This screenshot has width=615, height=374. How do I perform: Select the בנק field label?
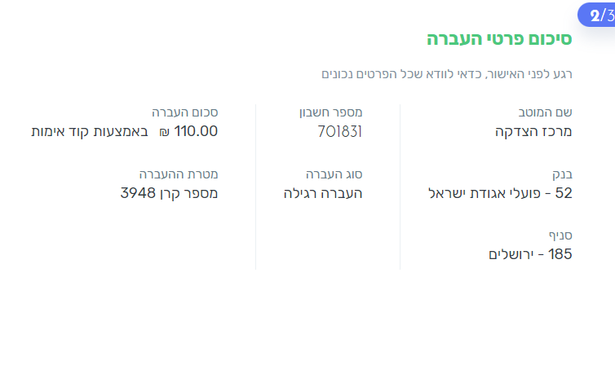pyautogui.click(x=561, y=174)
